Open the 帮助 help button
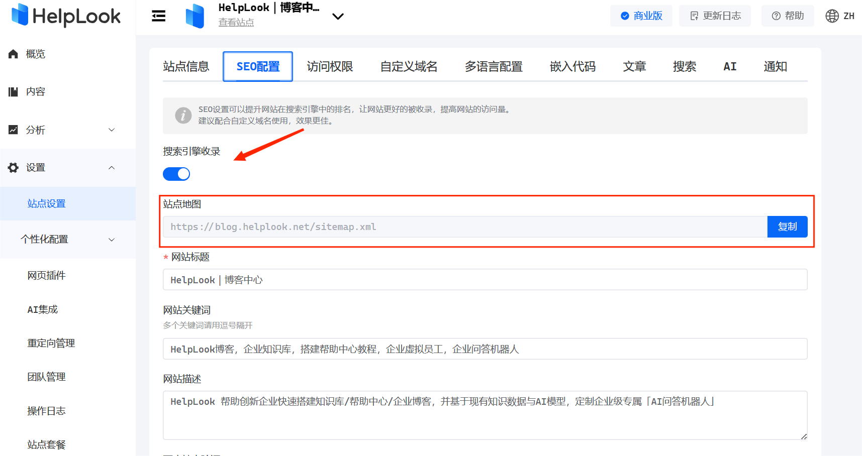The image size is (862, 456). (x=788, y=16)
